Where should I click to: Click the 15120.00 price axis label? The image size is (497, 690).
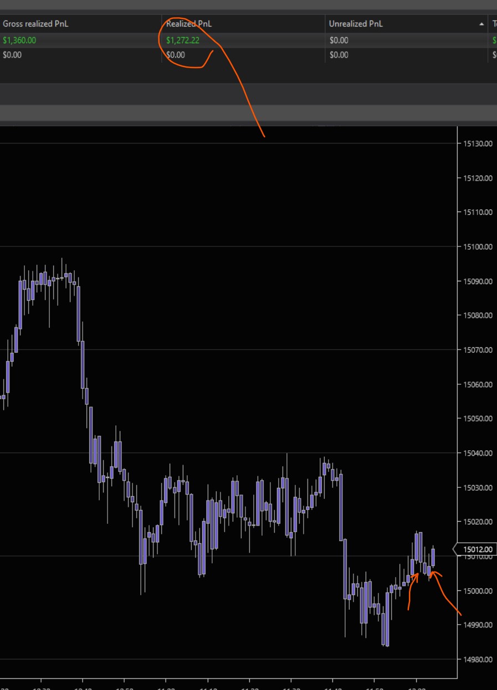(x=477, y=178)
